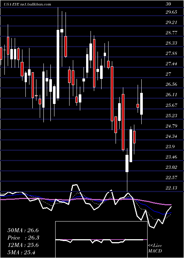Click the <<Live MACD label
This screenshot has height=258, width=184.
tap(155, 248)
